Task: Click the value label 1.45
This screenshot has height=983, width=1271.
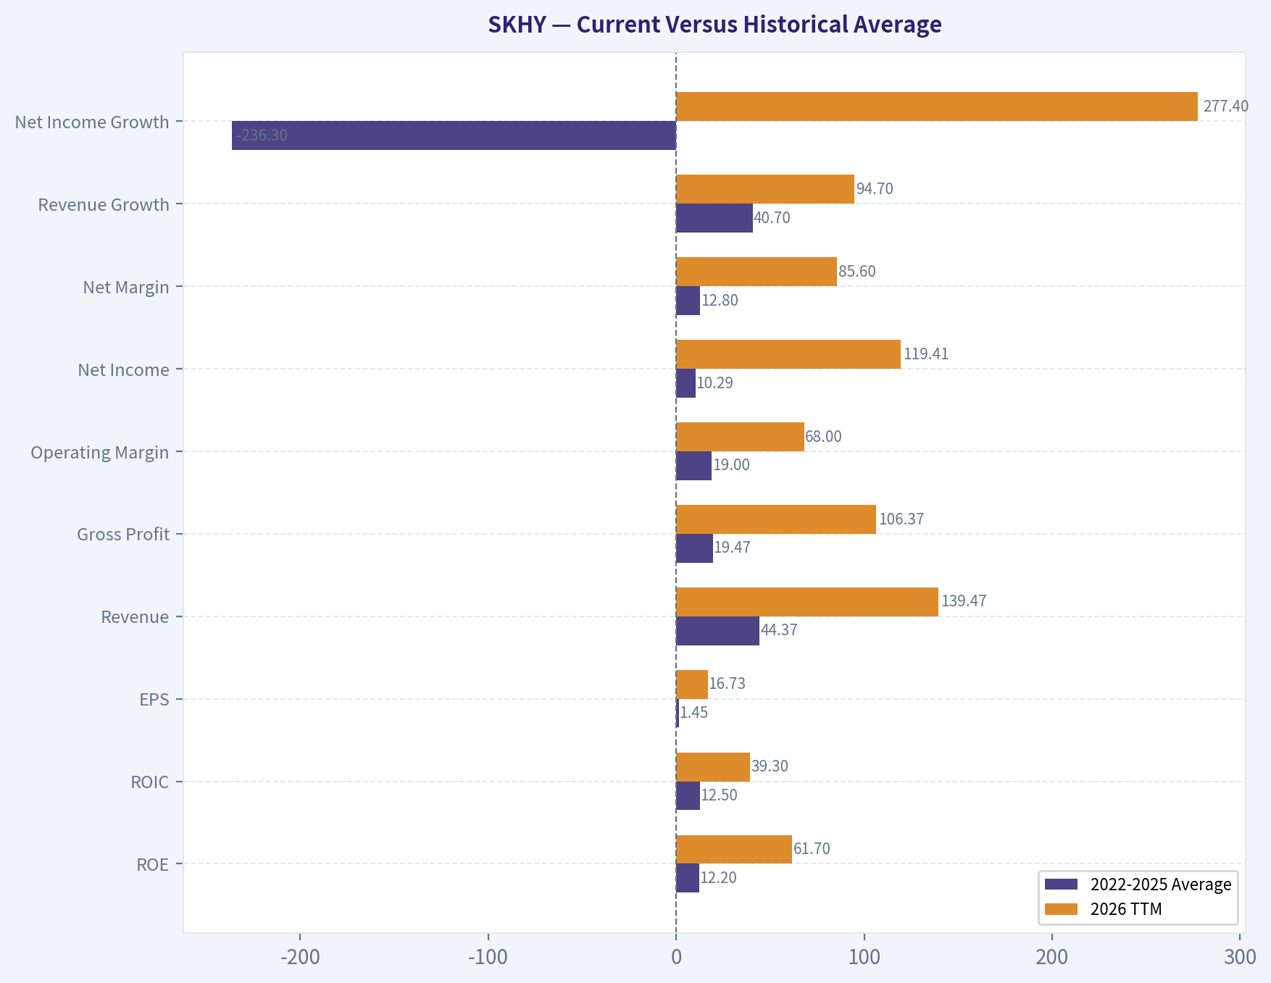Action: 694,712
